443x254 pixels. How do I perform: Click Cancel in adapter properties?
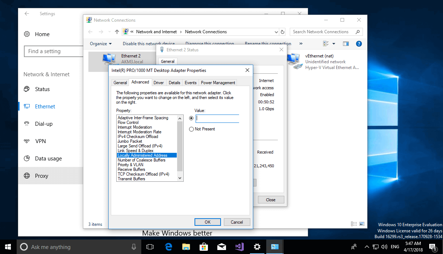point(237,222)
